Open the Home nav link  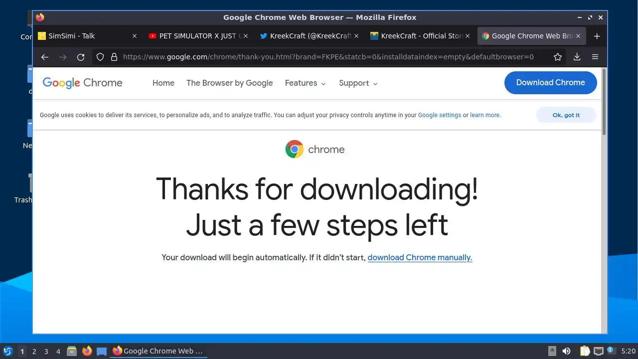(163, 83)
